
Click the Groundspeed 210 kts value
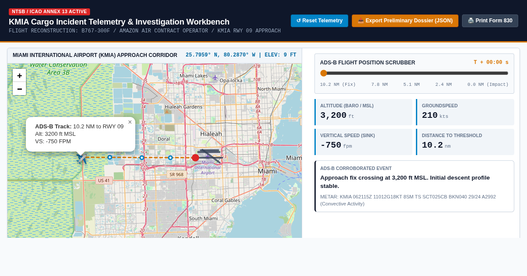435,116
